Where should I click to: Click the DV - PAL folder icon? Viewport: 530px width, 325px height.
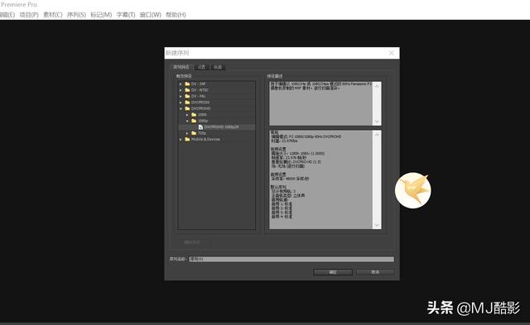click(187, 96)
